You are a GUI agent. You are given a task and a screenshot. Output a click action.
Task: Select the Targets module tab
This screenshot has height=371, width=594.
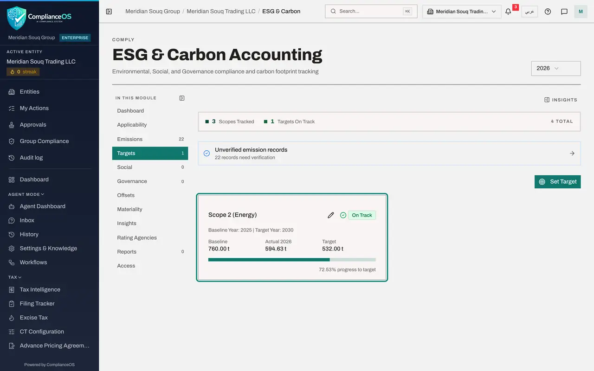pos(150,153)
